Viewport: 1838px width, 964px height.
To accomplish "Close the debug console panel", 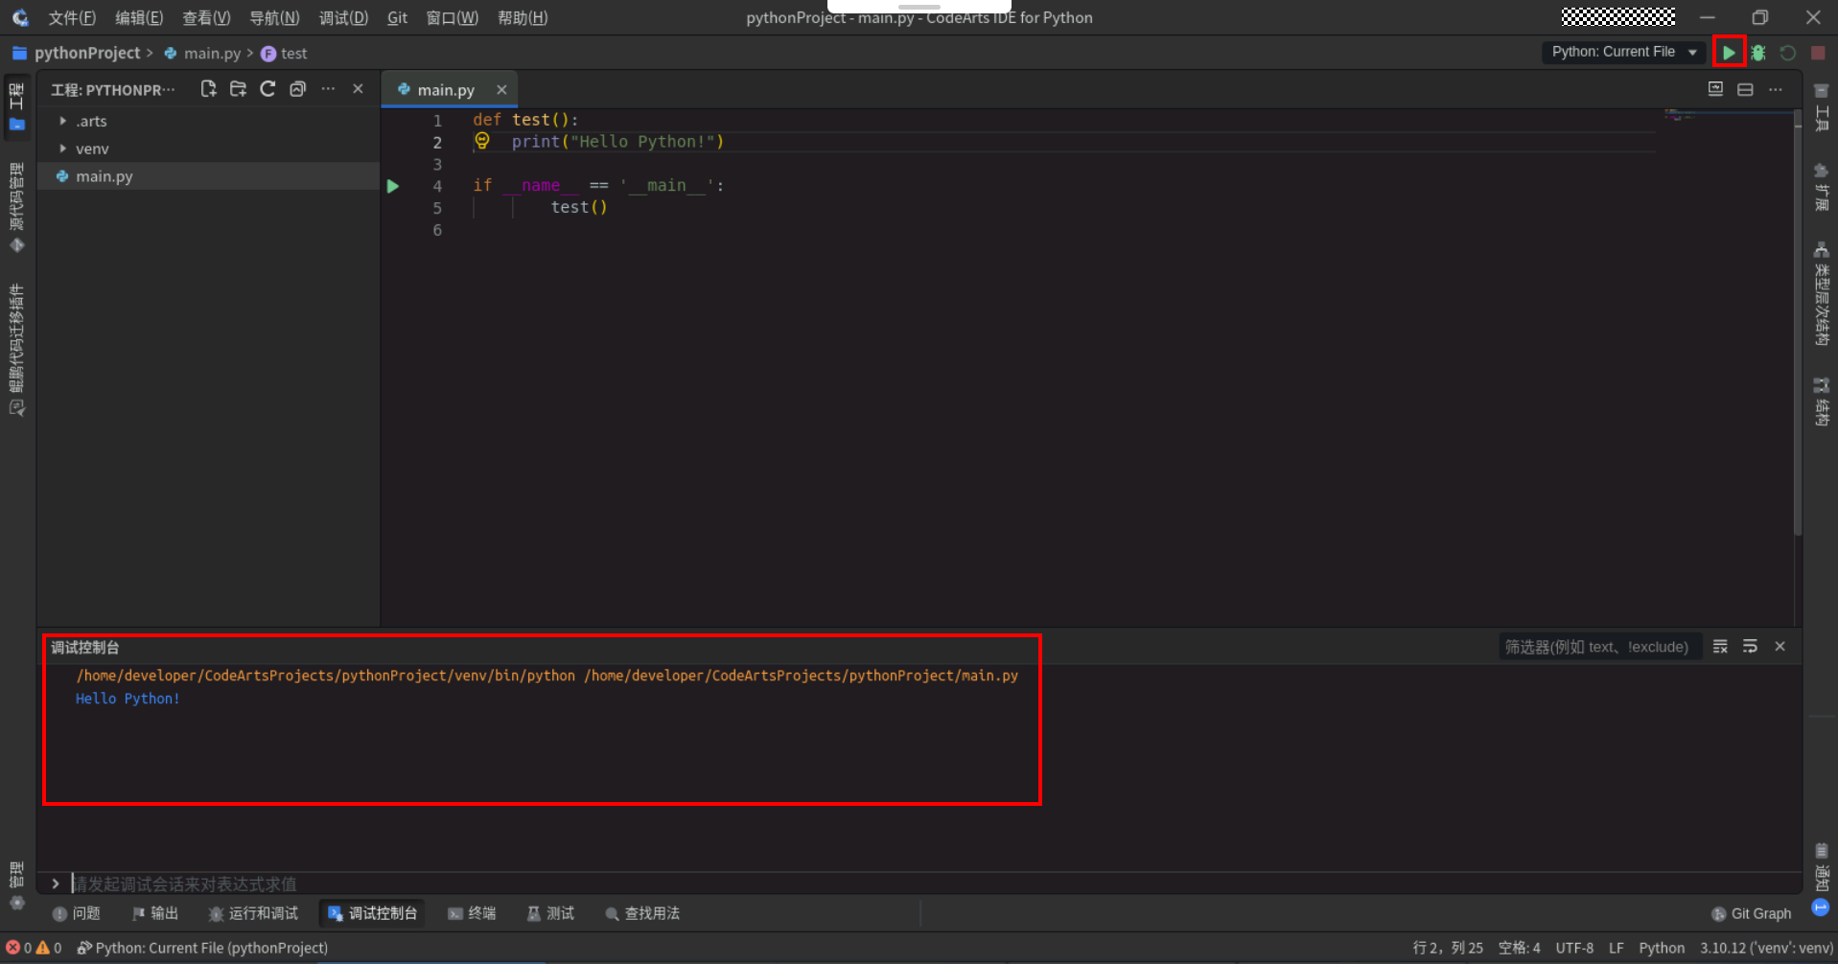I will (x=1780, y=647).
